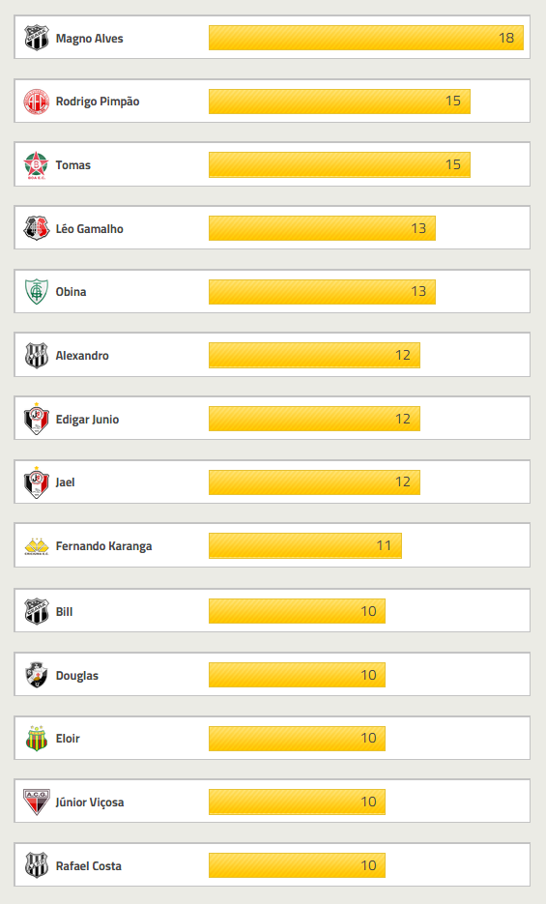Click Obina's 13-goal yellow bar

[322, 292]
